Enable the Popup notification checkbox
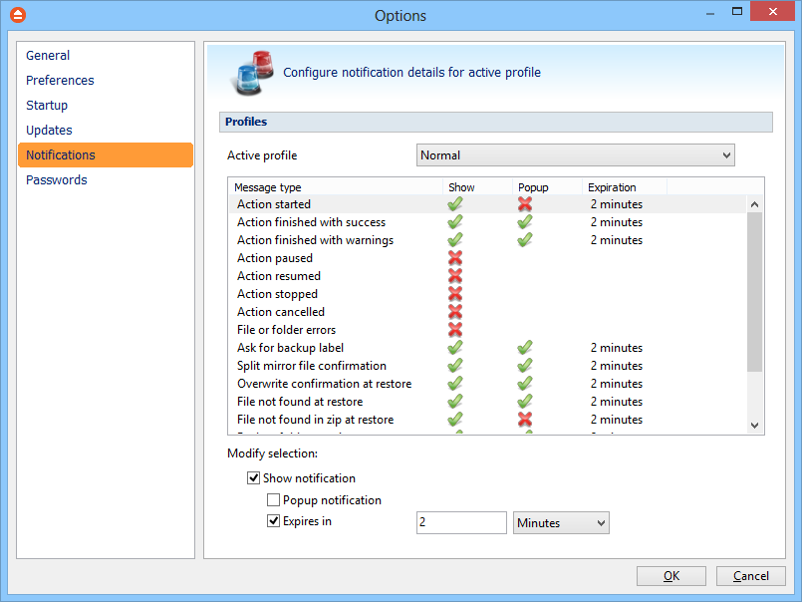 click(274, 500)
